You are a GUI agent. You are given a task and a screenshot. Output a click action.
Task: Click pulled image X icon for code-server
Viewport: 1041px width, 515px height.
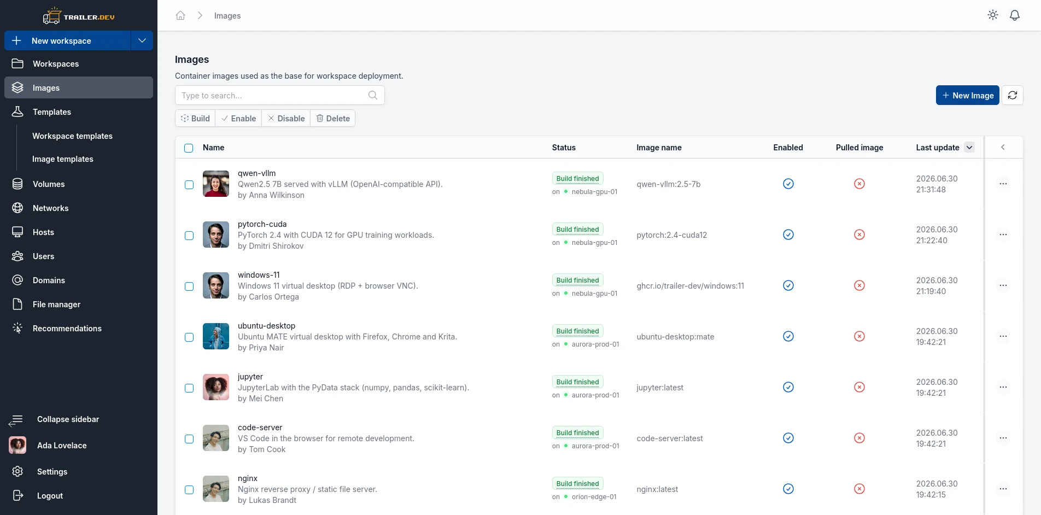pyautogui.click(x=859, y=438)
